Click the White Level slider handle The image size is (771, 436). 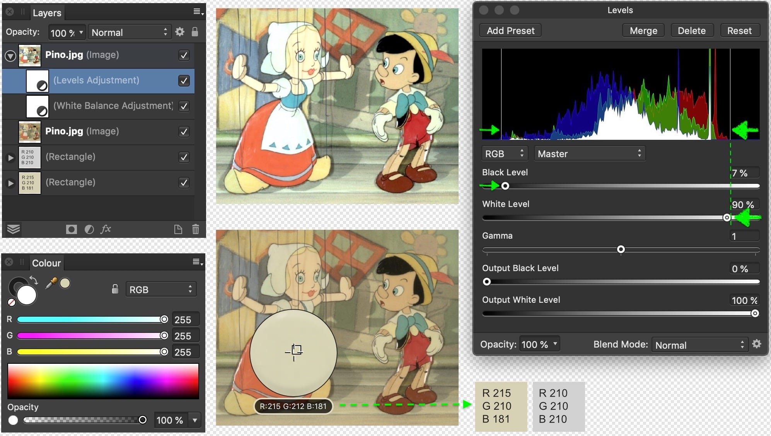click(727, 218)
